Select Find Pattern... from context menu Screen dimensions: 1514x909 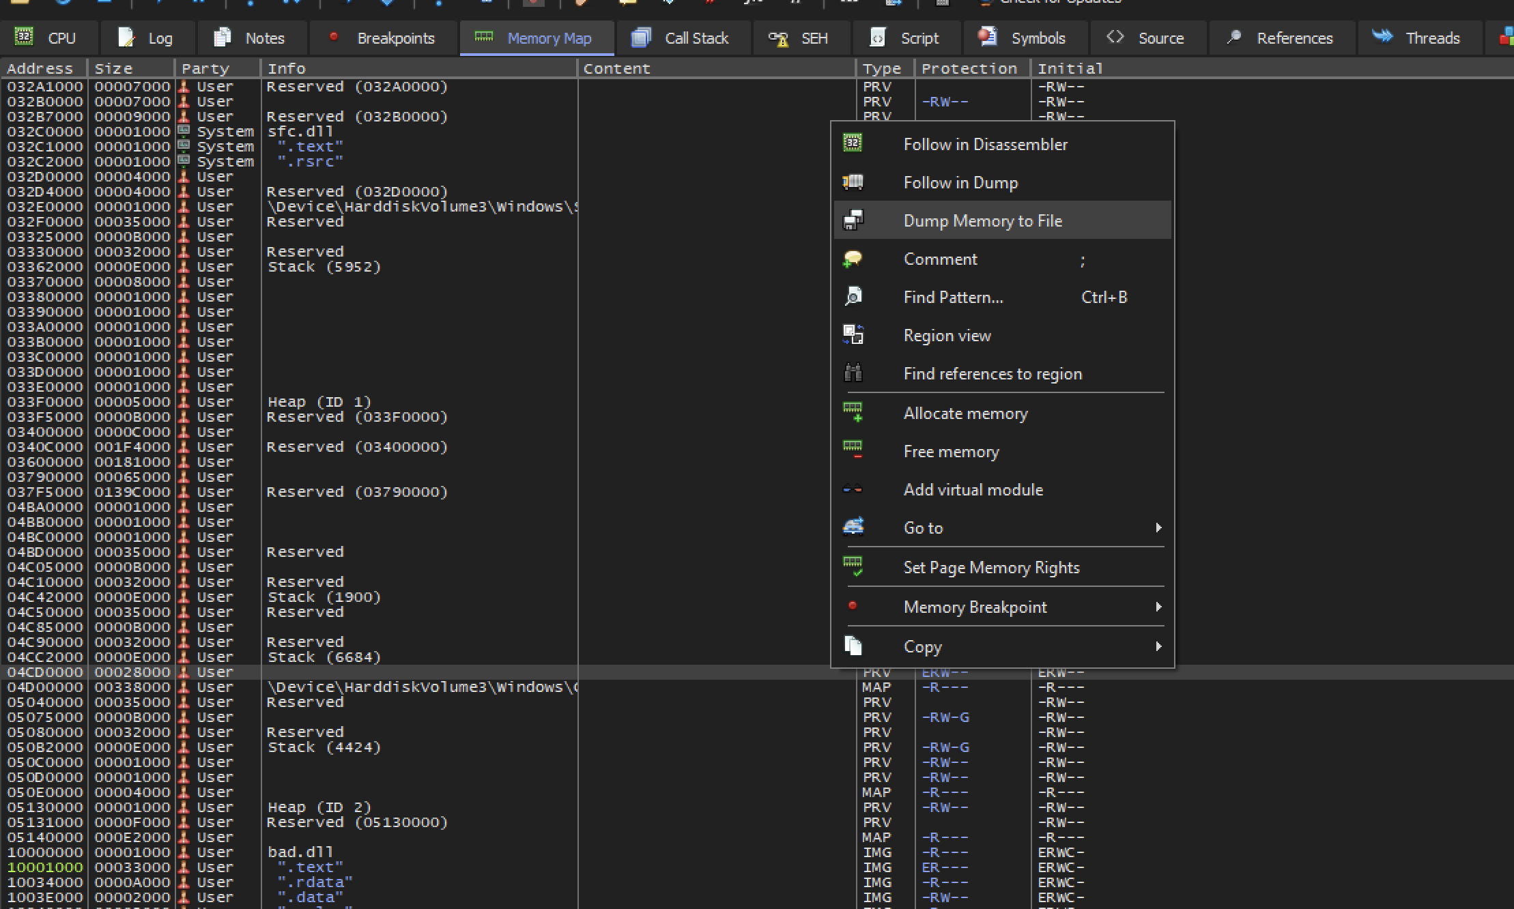pyautogui.click(x=1002, y=297)
